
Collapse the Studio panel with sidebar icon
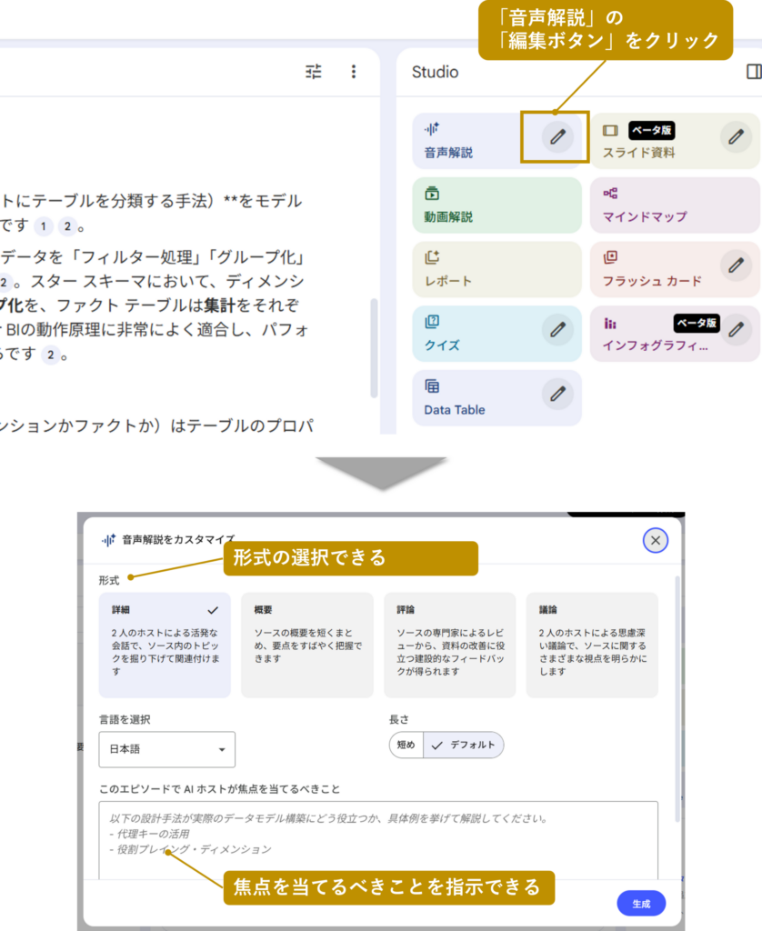coord(753,72)
